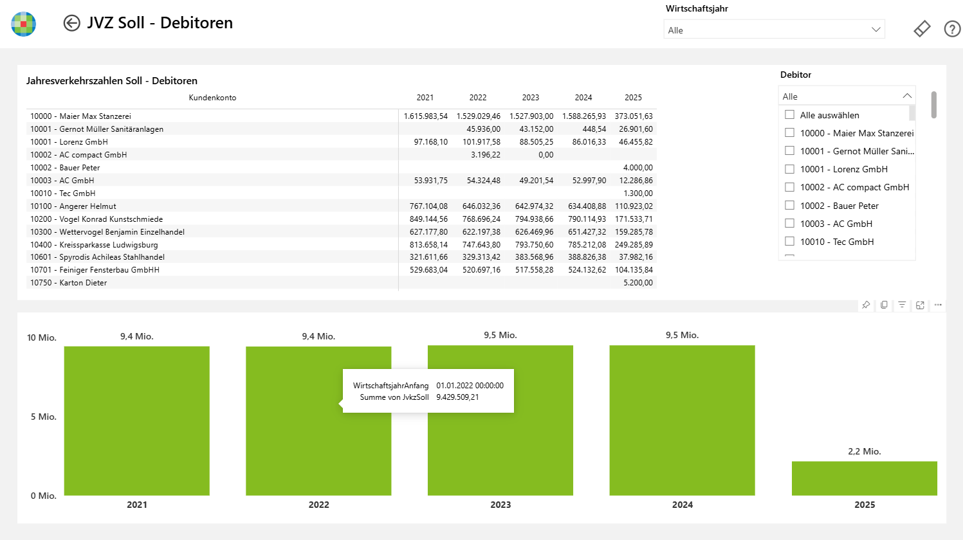This screenshot has width=963, height=540.
Task: Tick the checkbox for 10000 - Maier Max Stanzerei
Action: (x=789, y=132)
